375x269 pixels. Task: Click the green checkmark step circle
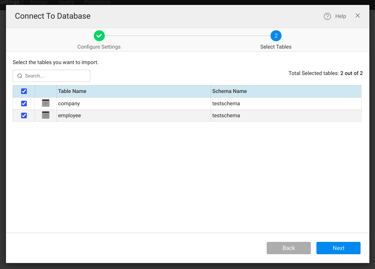point(99,36)
